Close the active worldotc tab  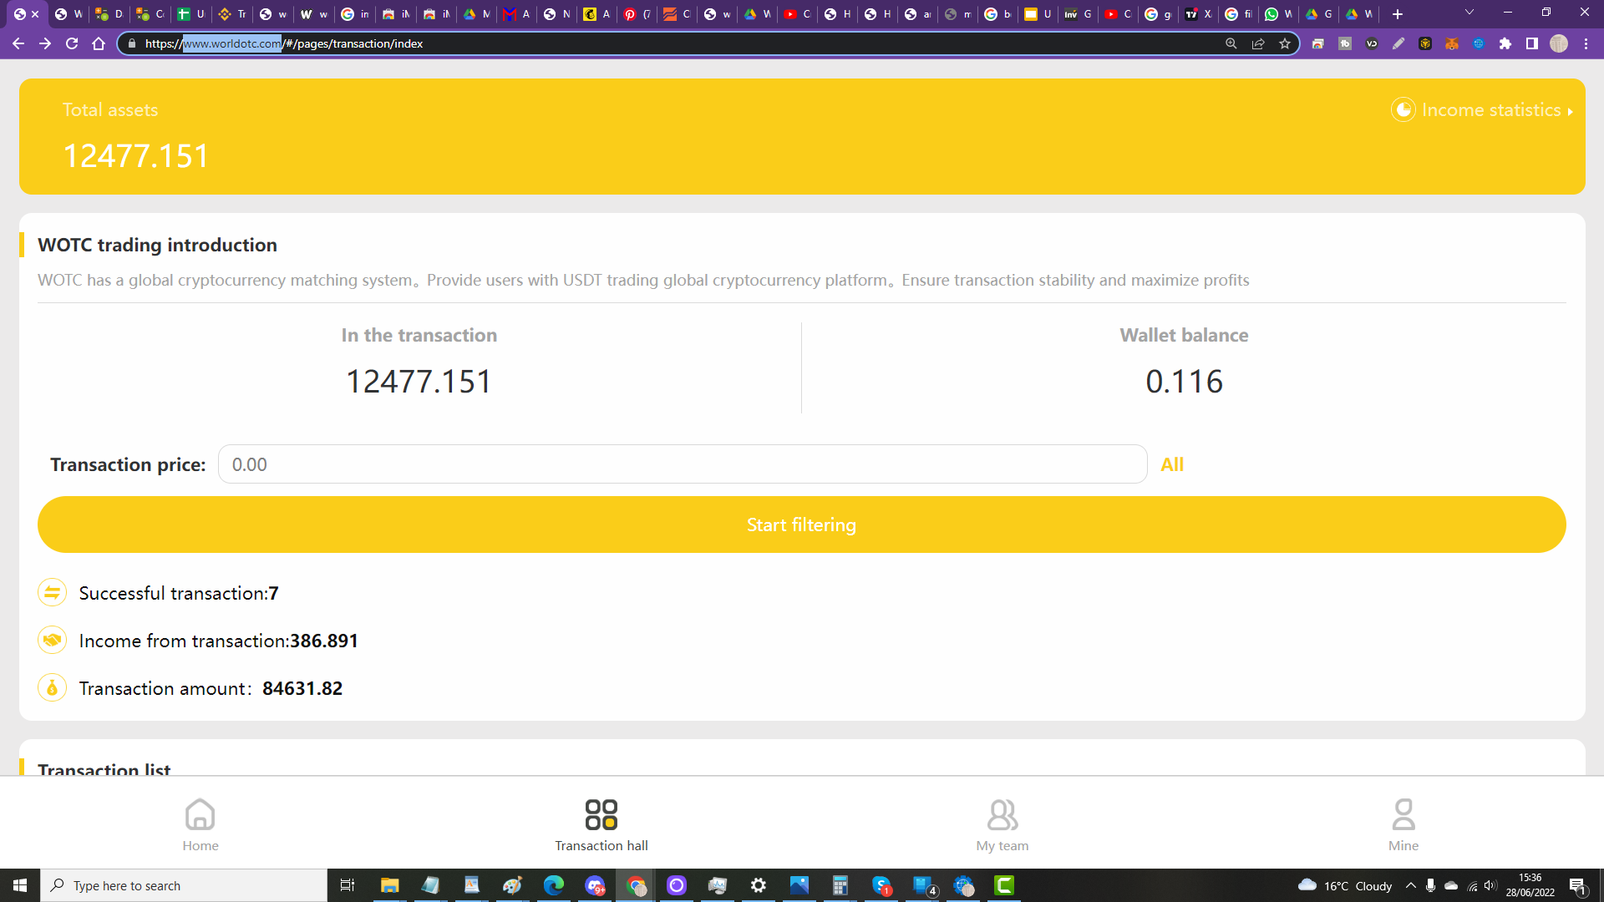[35, 14]
